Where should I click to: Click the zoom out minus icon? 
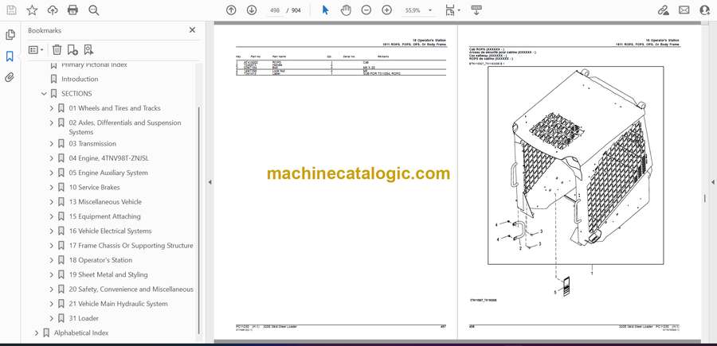[x=366, y=10]
